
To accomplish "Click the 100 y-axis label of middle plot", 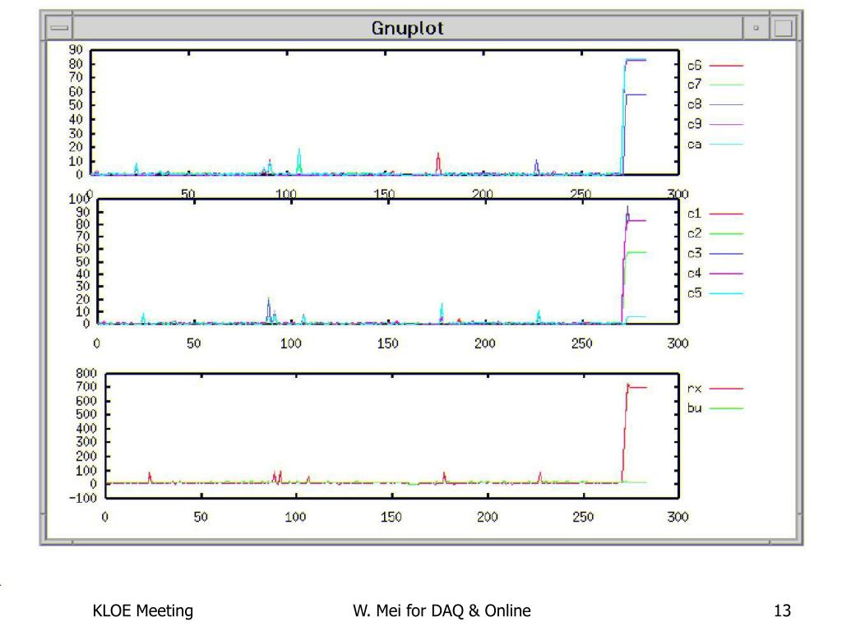I will coord(78,199).
